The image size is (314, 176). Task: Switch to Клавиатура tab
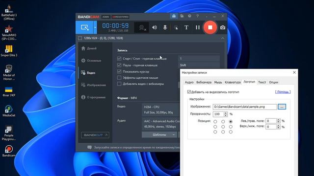233,82
